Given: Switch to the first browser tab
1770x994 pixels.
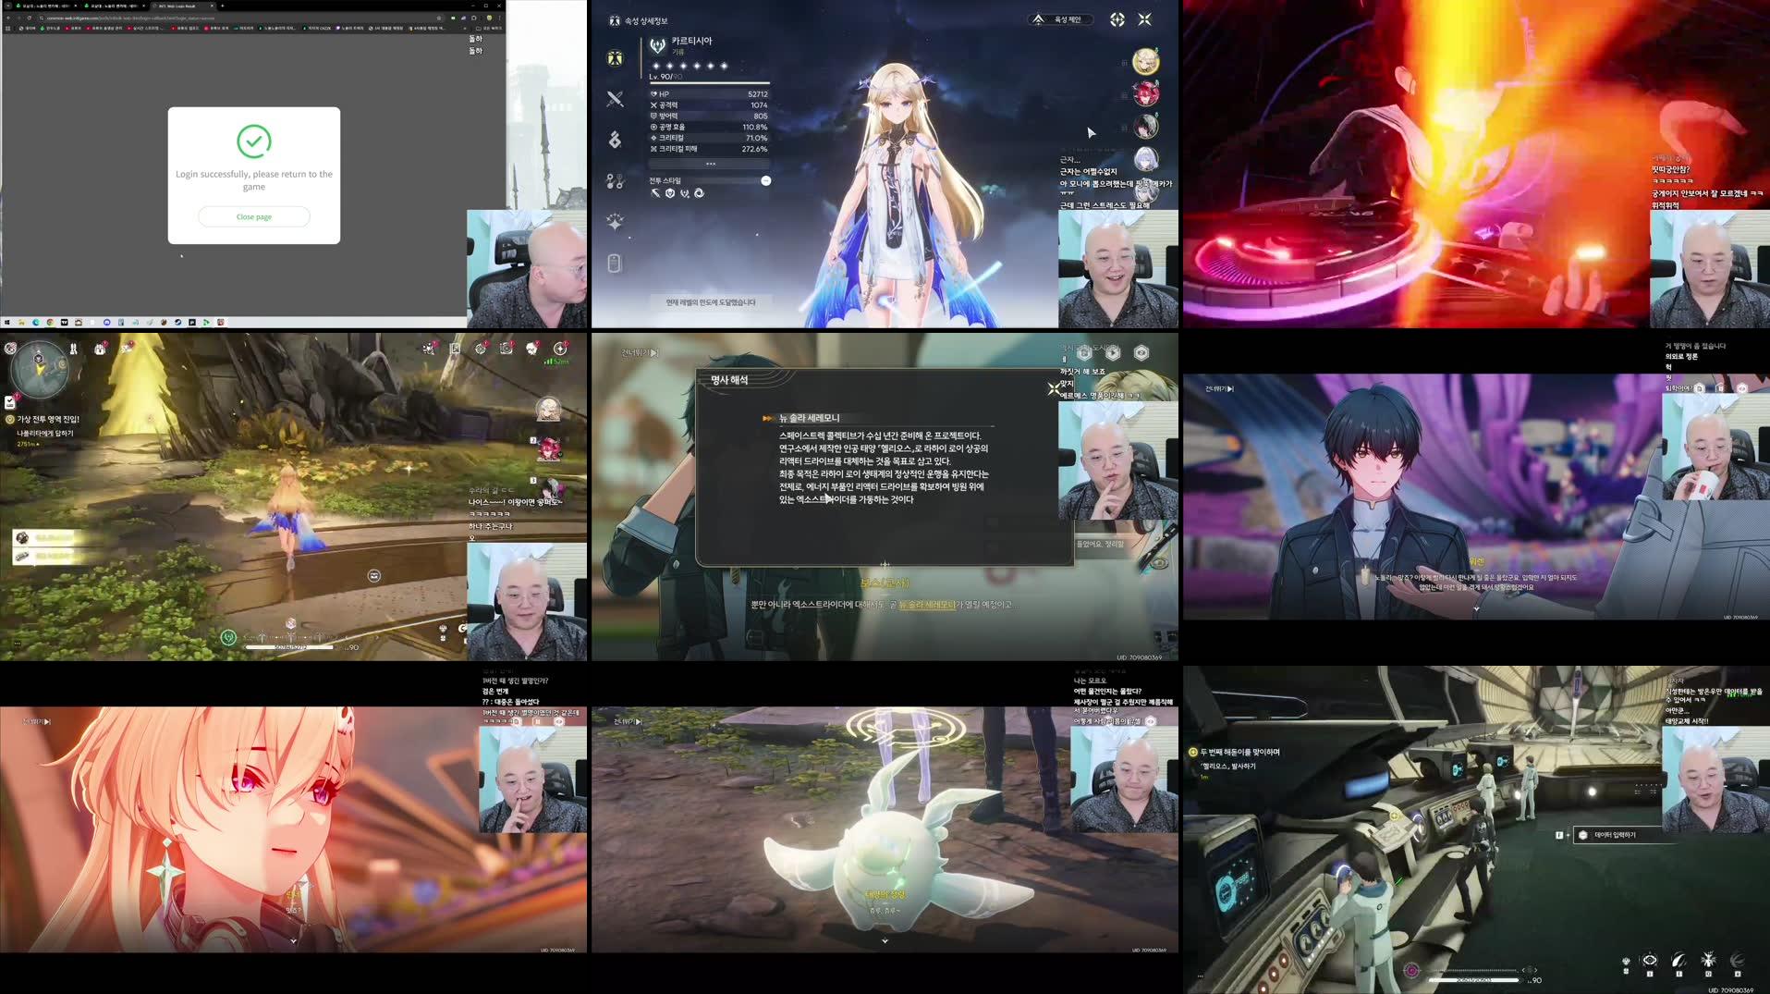Looking at the screenshot, I should click(42, 6).
